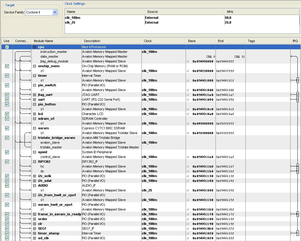Toggle the lock next to base 0x094410d0
Viewport: 301px width, 241px height.
188,90
